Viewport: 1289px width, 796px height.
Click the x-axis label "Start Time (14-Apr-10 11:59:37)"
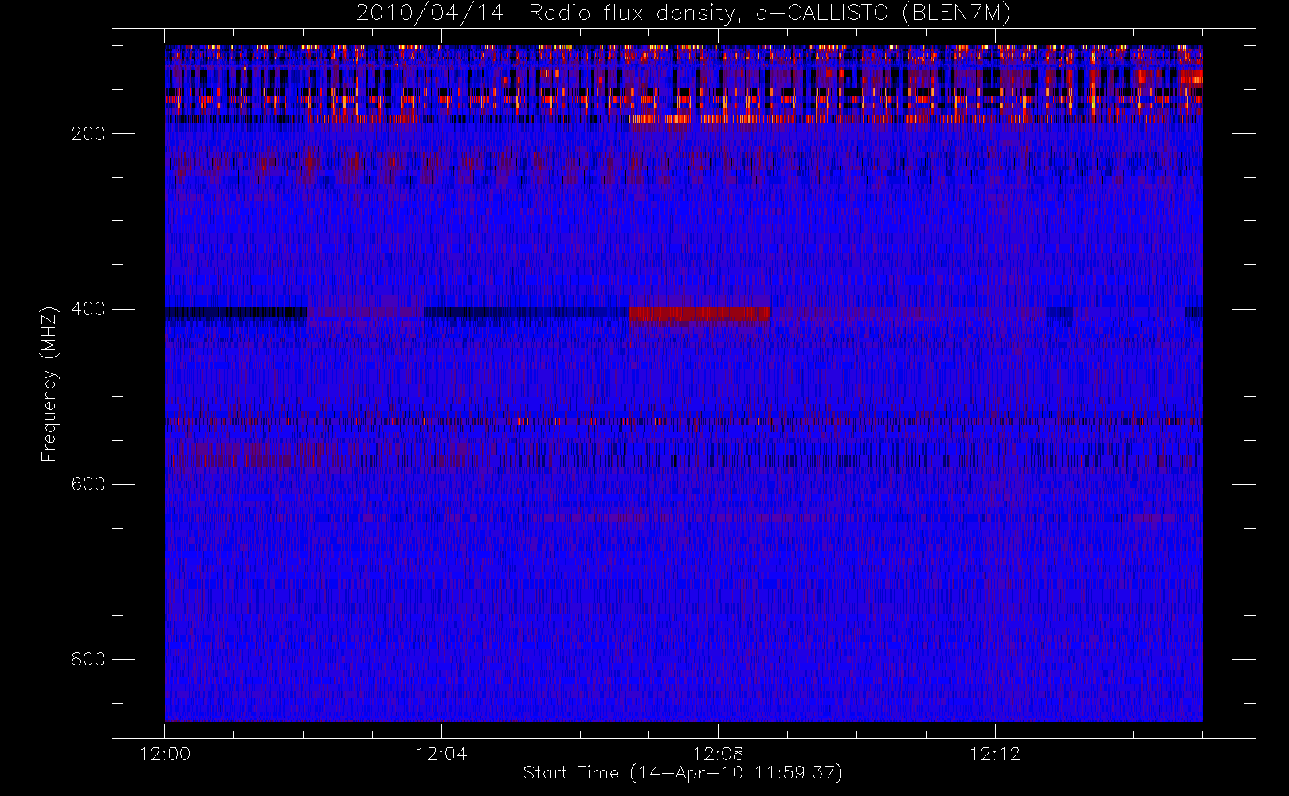pos(683,773)
